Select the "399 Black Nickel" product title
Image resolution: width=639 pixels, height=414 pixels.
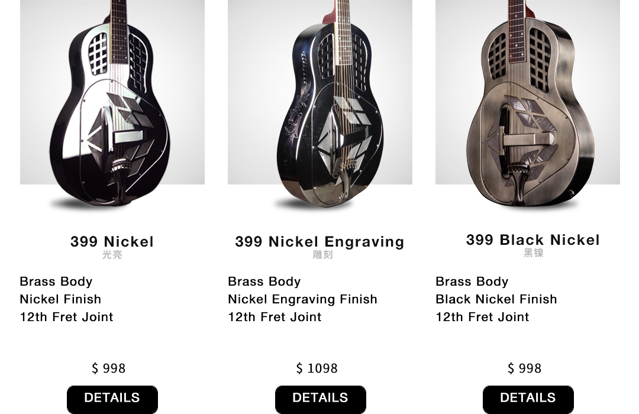pyautogui.click(x=533, y=240)
